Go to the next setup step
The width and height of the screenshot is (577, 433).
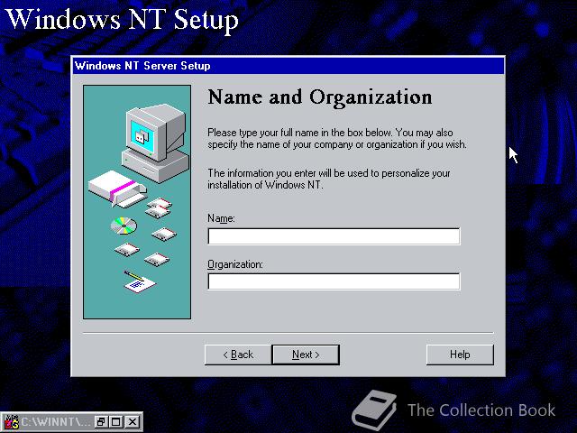306,355
